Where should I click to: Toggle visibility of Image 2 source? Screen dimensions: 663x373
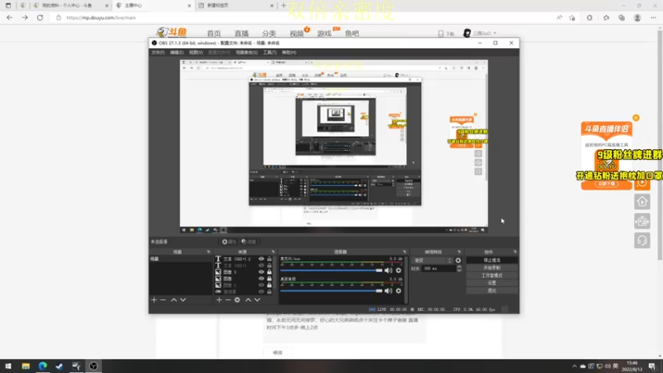(261, 285)
